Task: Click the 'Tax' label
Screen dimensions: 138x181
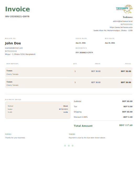Action: 75,107
